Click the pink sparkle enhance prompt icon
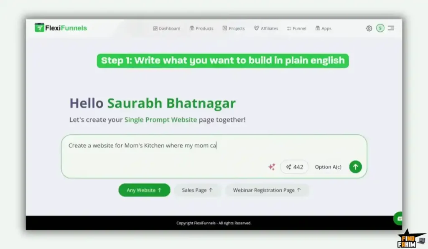 (272, 167)
